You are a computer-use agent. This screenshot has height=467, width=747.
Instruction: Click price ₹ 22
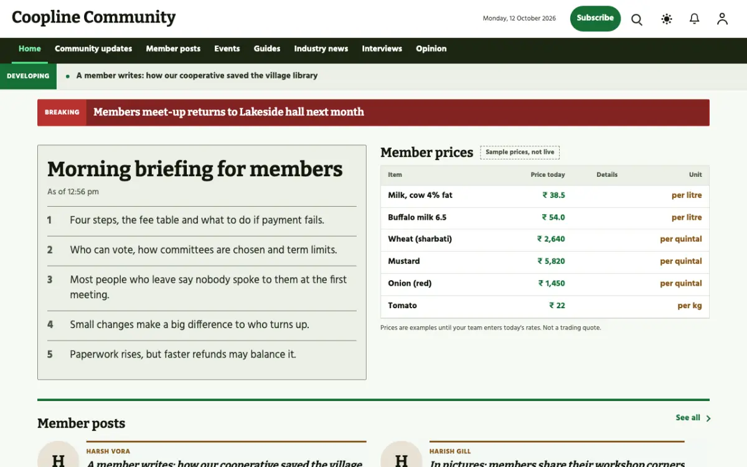557,306
